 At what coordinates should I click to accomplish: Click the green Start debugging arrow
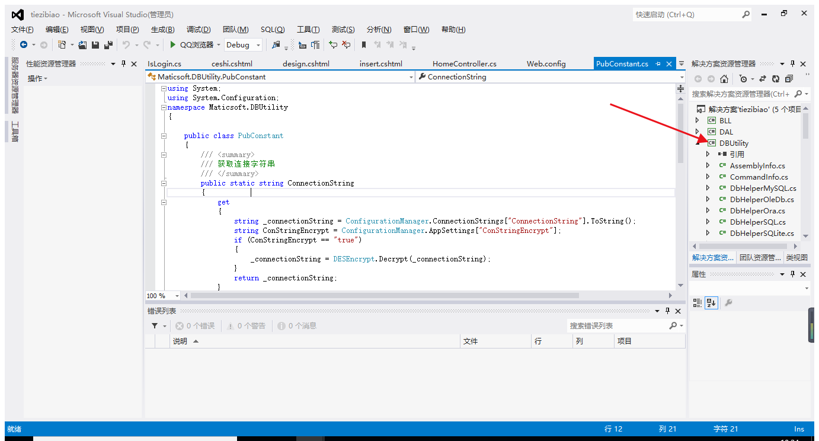(x=172, y=44)
